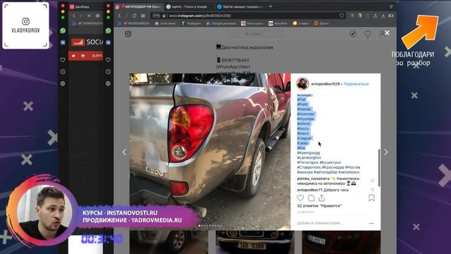The image size is (451, 254).
Task: Open bookmarks heart in the browser sidebar
Action: [108, 59]
